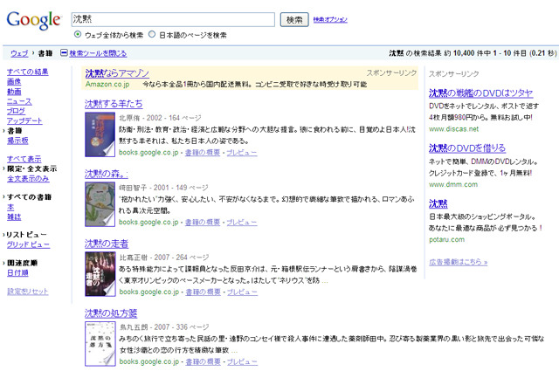Open 書籍の概要 for 沈黙の森
559x371 pixels.
click(x=203, y=223)
